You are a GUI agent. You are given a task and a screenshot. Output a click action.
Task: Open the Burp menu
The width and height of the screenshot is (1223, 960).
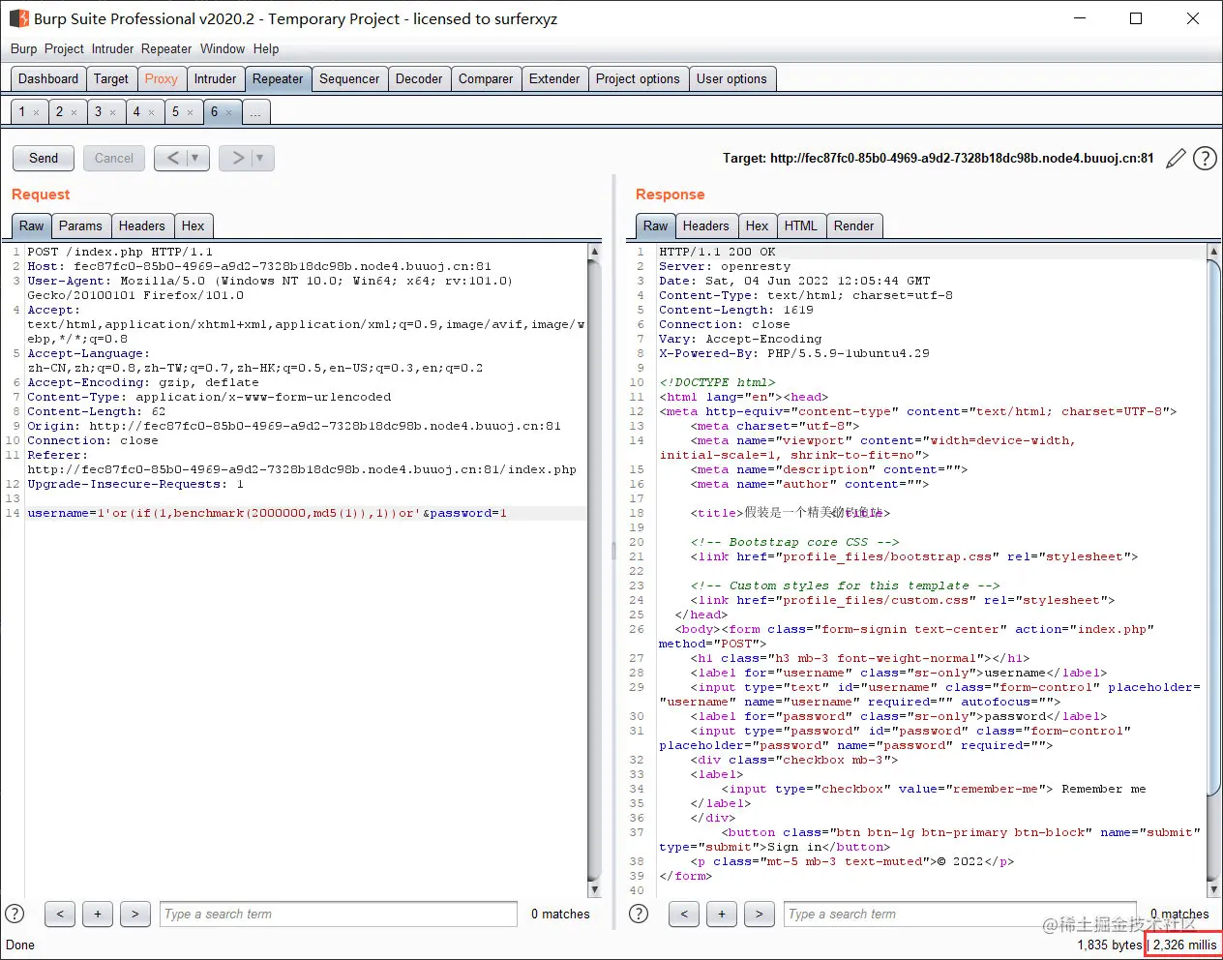click(x=23, y=48)
